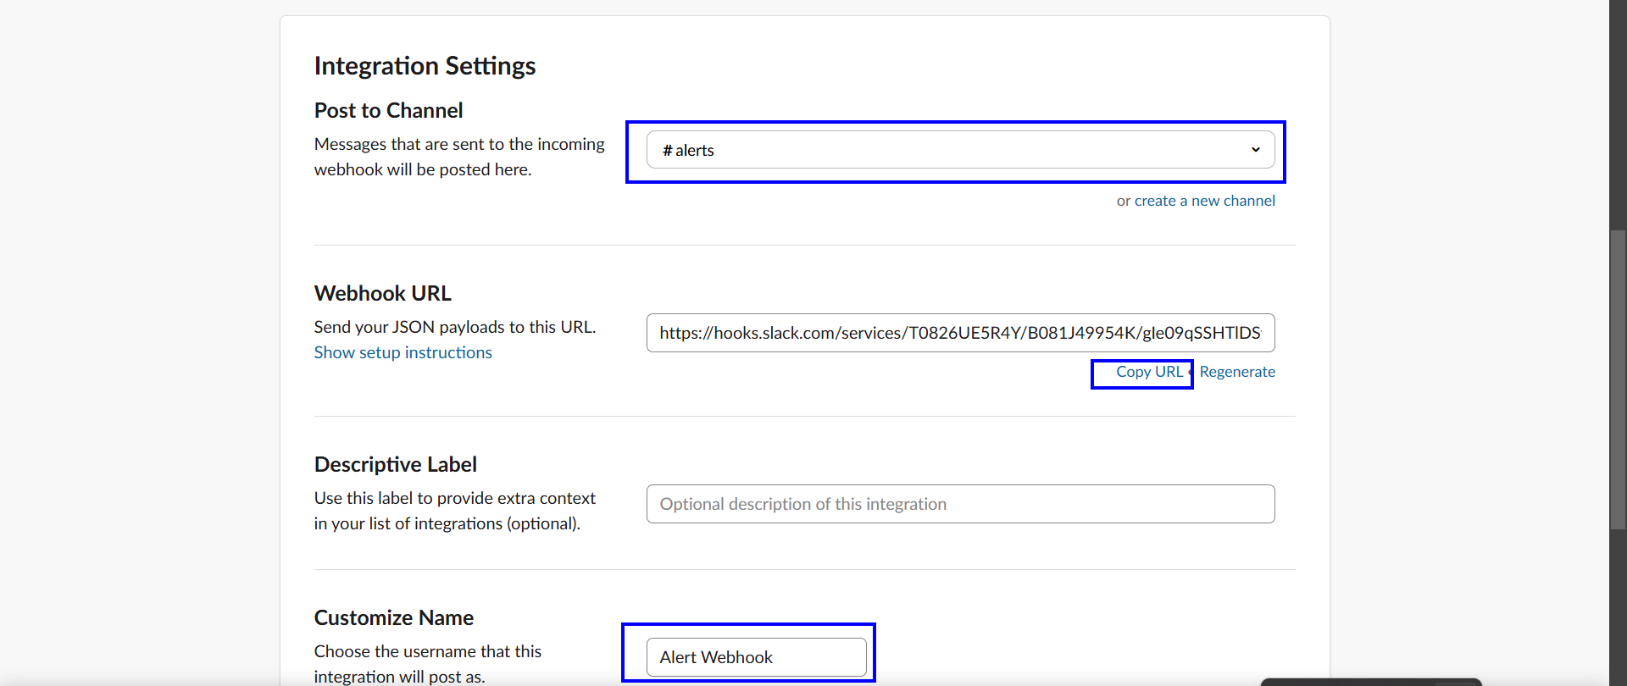The width and height of the screenshot is (1627, 686).
Task: Click 'Send your JSON payloads' description text
Action: pyautogui.click(x=454, y=327)
